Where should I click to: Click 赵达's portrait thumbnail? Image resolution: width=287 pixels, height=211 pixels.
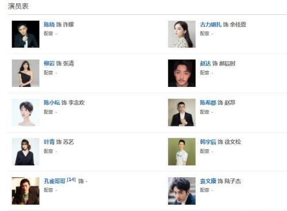click(x=182, y=73)
